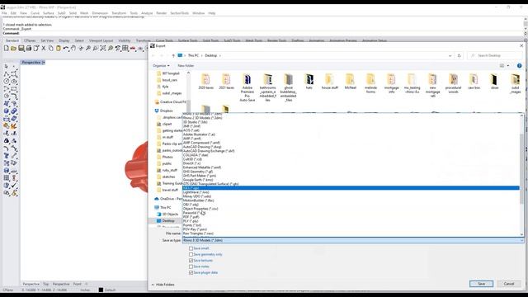The height and width of the screenshot is (297, 528).
Task: Click the New file icon in Standard toolbar
Action: pyautogui.click(x=6, y=49)
